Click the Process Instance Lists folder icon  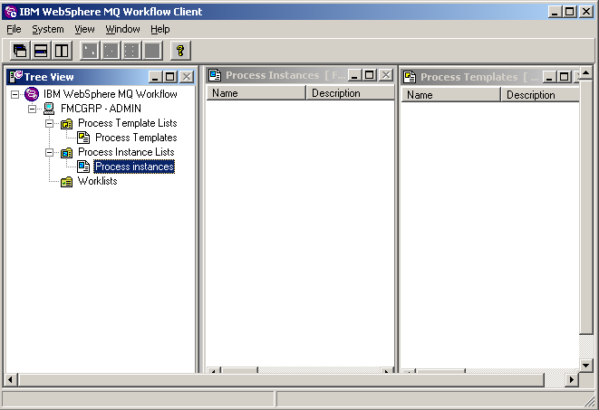pyautogui.click(x=66, y=152)
